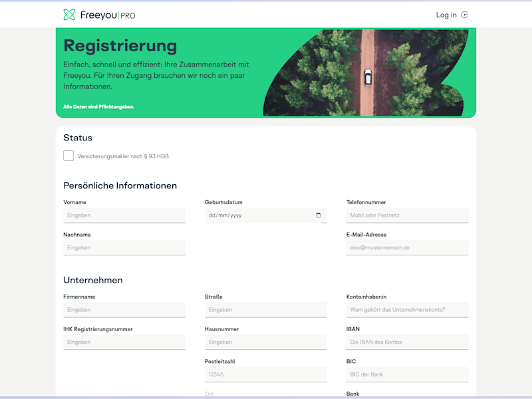Click into the E-Mail-Adresse field
Viewport: 532px width, 399px height.
click(x=407, y=247)
